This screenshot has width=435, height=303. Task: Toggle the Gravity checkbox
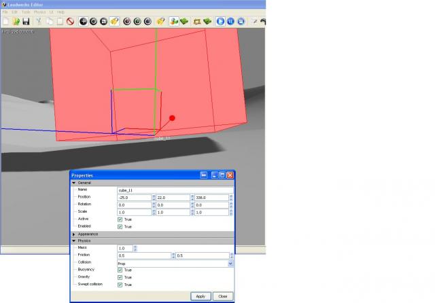pyautogui.click(x=120, y=277)
